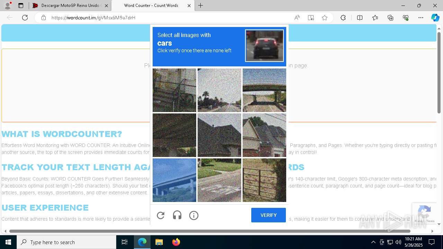Viewport: 443px width, 249px height.
Task: Toggle Split screen view
Action: (x=360, y=18)
